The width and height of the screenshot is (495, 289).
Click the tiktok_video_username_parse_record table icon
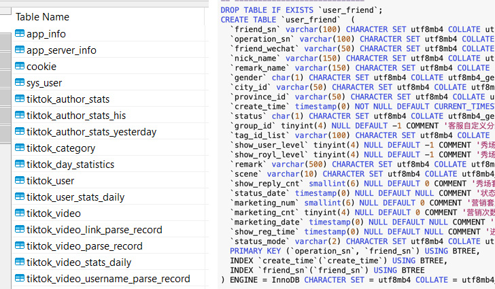coord(20,279)
